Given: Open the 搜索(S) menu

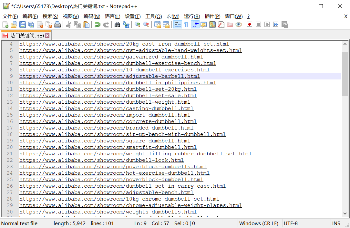Looking at the screenshot, I should (50, 16).
